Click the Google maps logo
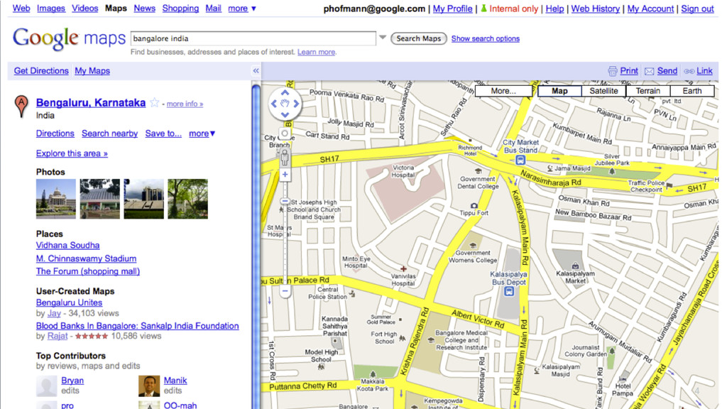This screenshot has width=727, height=409. point(69,39)
